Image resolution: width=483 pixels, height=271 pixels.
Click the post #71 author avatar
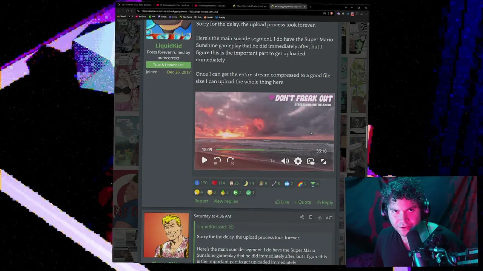pyautogui.click(x=166, y=235)
